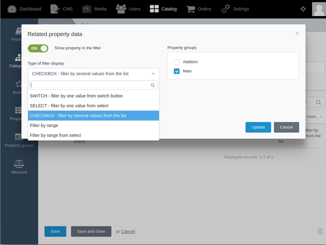Image resolution: width=326 pixels, height=245 pixels.
Task: Click the Measure scales icon in sidebar
Action: pyautogui.click(x=19, y=164)
